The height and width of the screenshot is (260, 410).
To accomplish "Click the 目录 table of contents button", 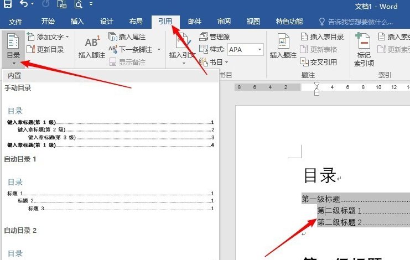I will (x=13, y=49).
